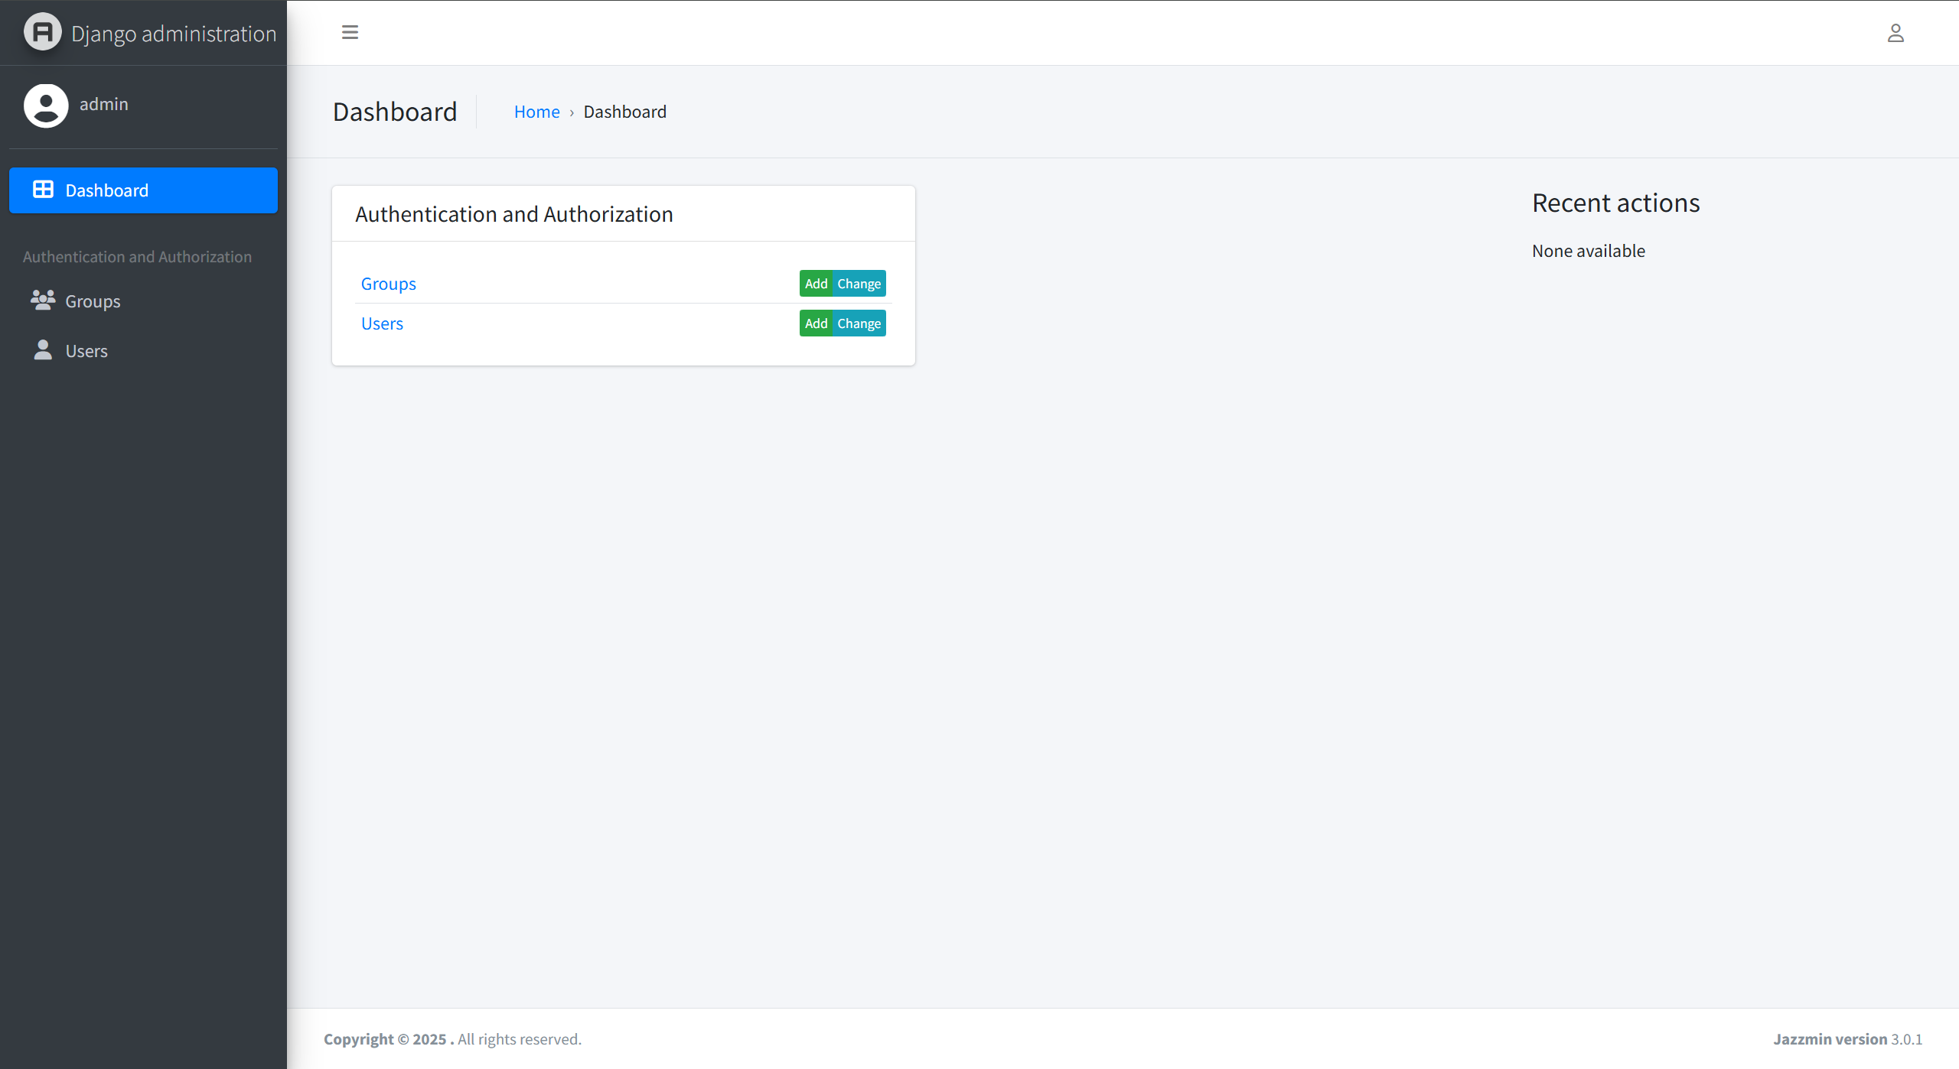Screen dimensions: 1959x1069
Task: Click the Change button for Groups
Action: pyautogui.click(x=859, y=284)
